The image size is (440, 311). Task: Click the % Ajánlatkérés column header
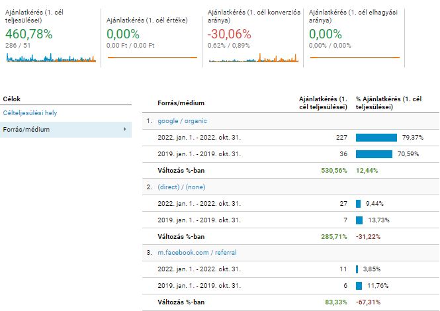pos(388,103)
